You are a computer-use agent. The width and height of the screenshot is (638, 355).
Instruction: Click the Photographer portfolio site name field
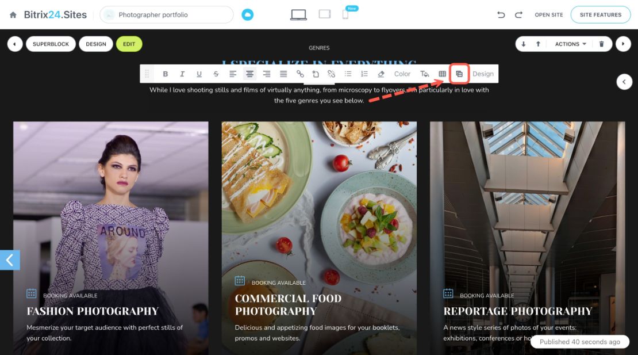pyautogui.click(x=167, y=15)
